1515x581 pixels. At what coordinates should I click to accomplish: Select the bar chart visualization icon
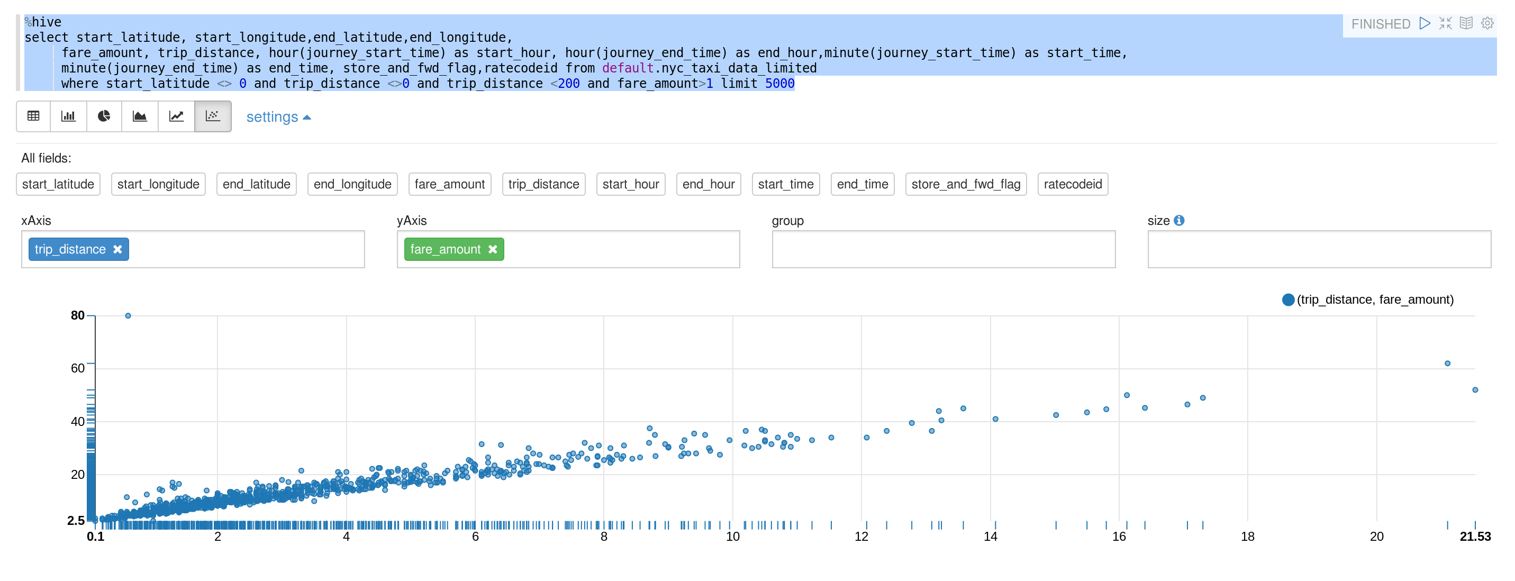68,116
